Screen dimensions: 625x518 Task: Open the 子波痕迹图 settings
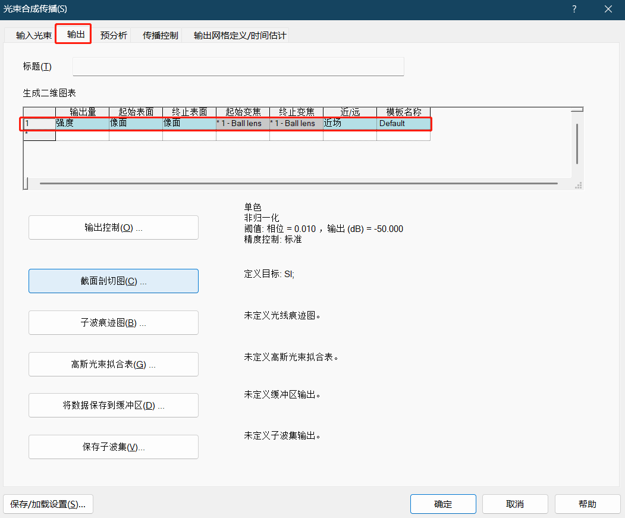(113, 322)
